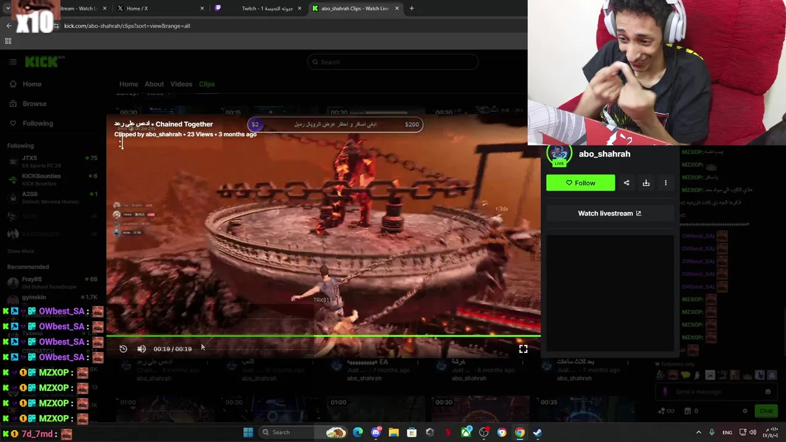The image size is (786, 442).
Task: Click the Follow button for abo_shahrah
Action: point(580,183)
